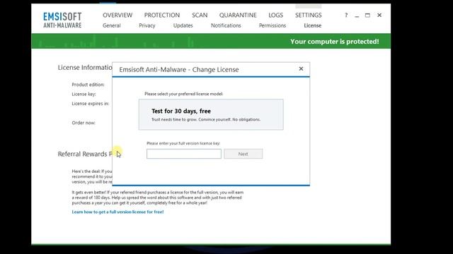
Task: View the LOGS tab
Action: 275,15
